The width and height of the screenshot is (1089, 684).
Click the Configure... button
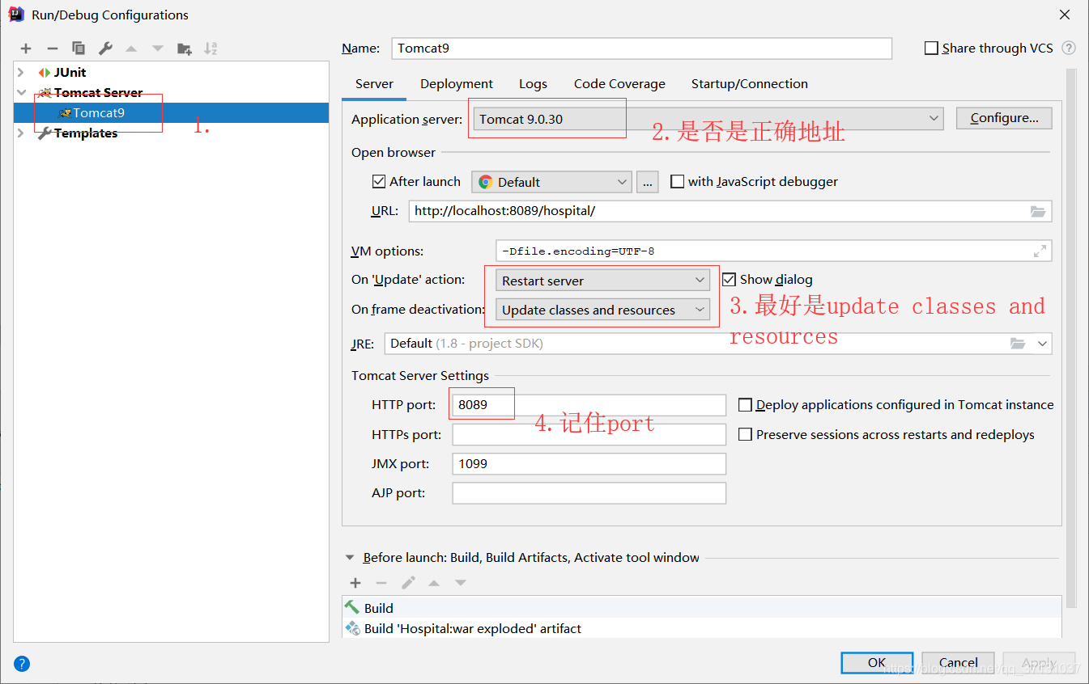pos(1004,118)
